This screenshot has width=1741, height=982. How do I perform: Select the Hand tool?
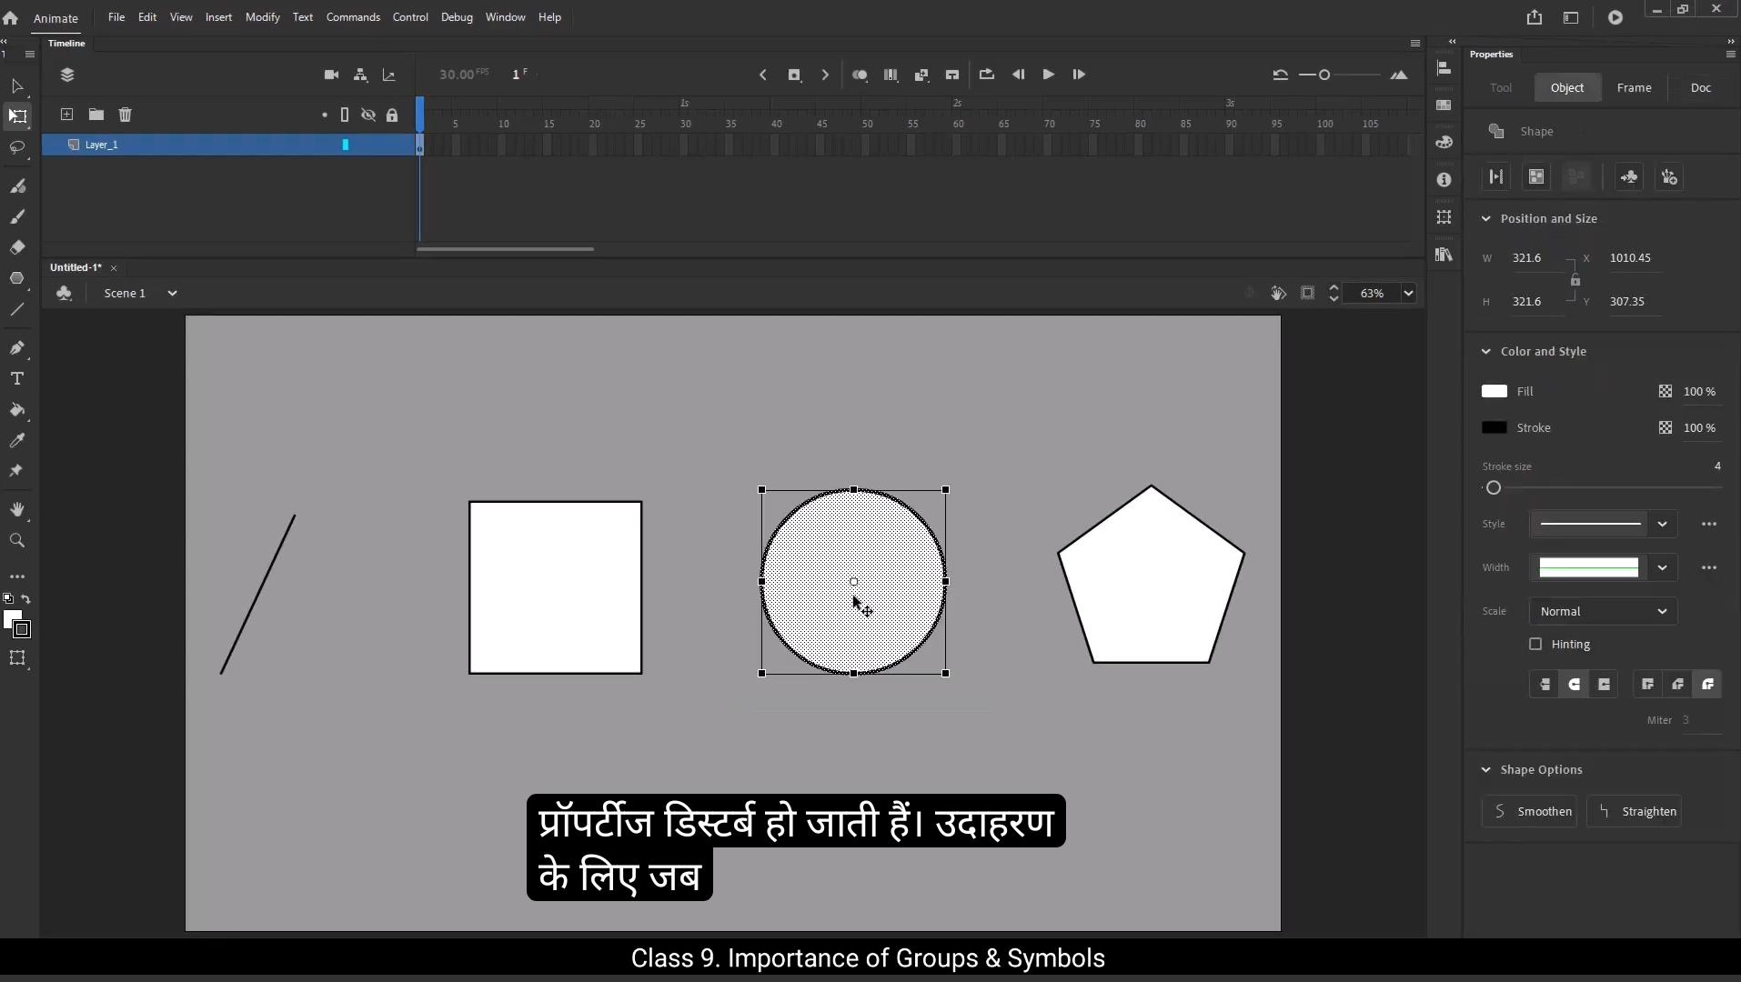(16, 509)
